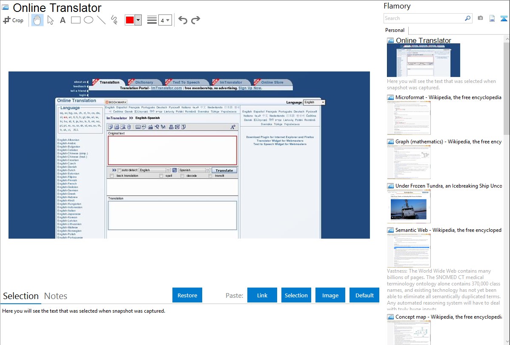The width and height of the screenshot is (510, 345).
Task: Open the Microformat Wikipedia snapshot title
Action: click(448, 97)
